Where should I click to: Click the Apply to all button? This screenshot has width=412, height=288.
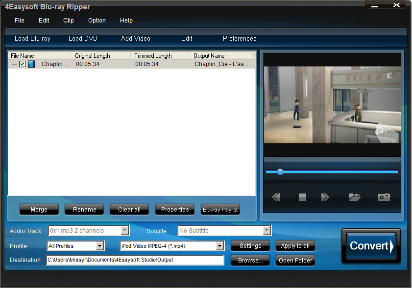click(295, 246)
